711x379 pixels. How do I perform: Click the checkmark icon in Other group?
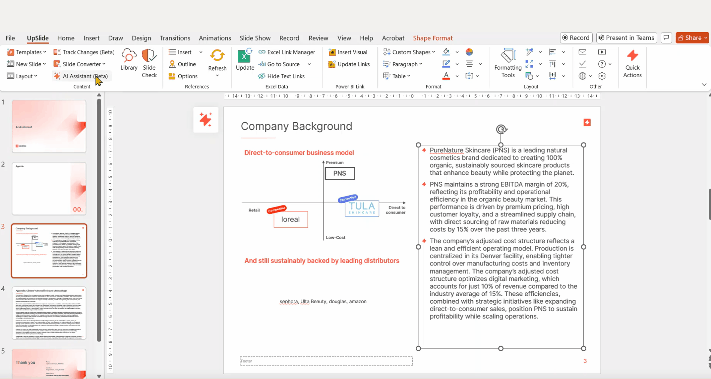[x=583, y=64]
